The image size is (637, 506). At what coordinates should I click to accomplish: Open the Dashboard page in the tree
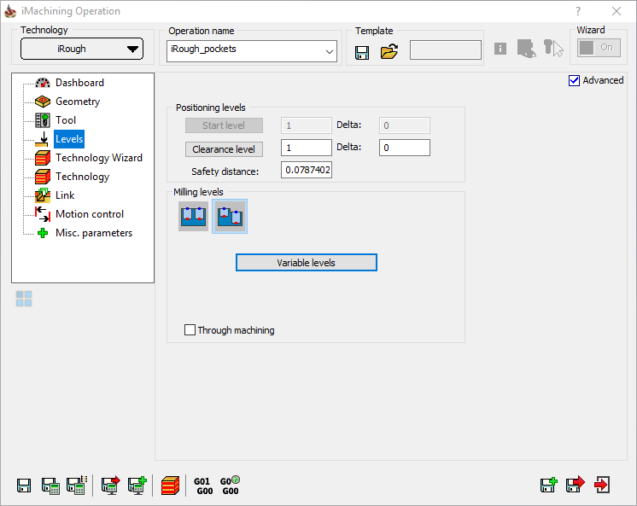point(79,83)
